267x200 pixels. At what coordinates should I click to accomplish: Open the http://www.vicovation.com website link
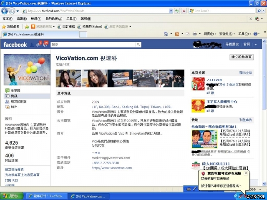pos(112,168)
